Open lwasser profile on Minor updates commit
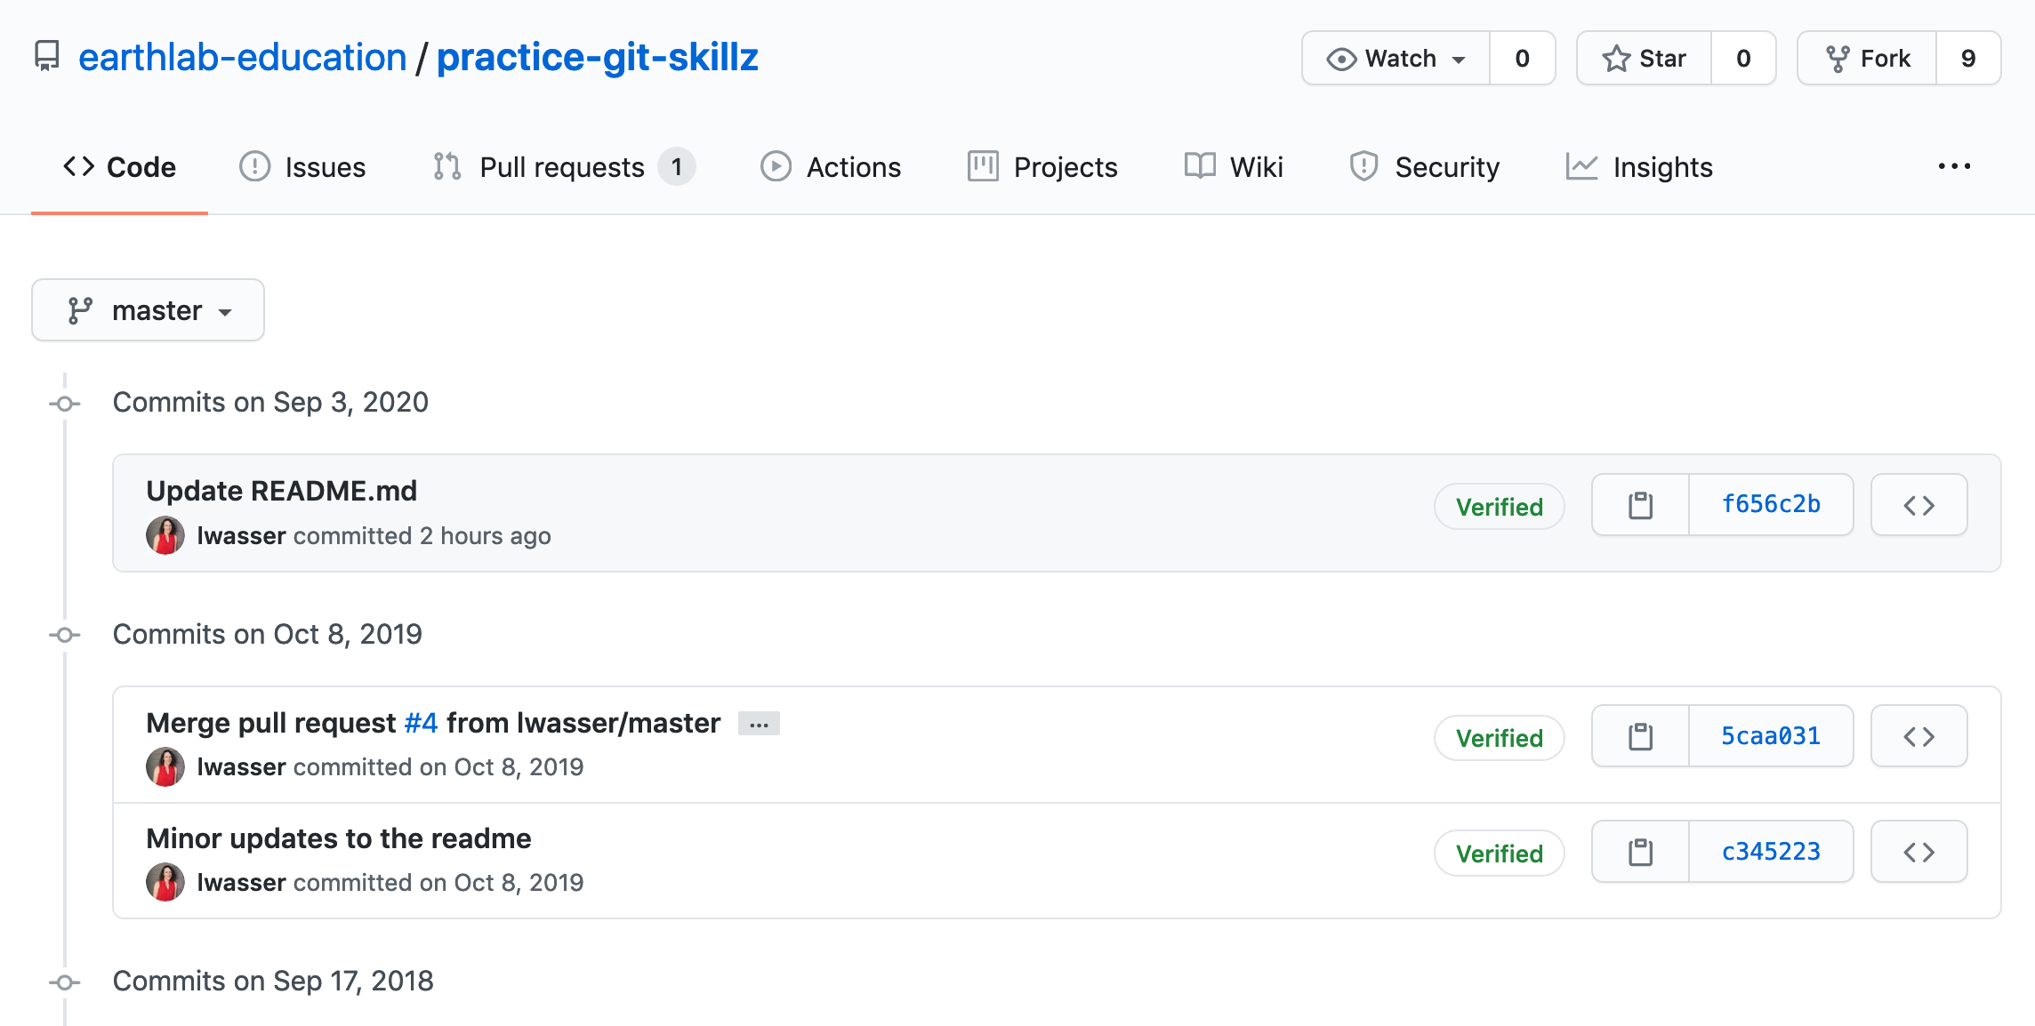The width and height of the screenshot is (2035, 1026). pos(241,882)
